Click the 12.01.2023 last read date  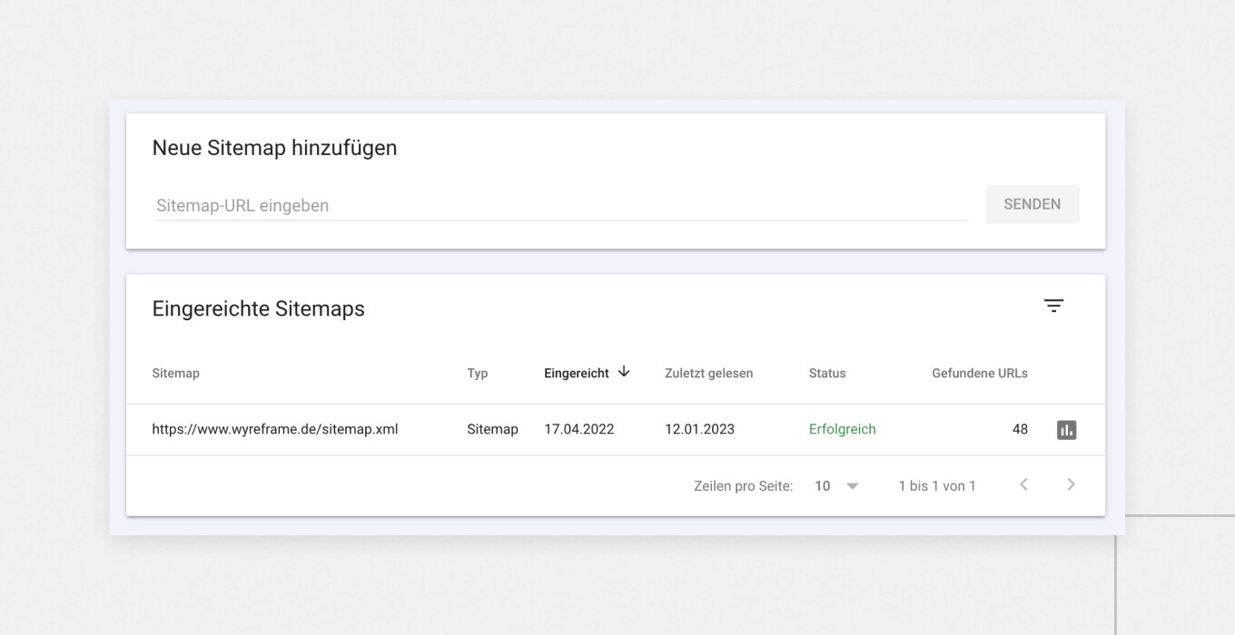(x=699, y=430)
